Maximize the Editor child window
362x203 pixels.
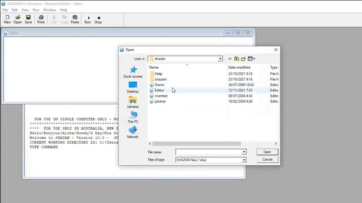[238, 33]
